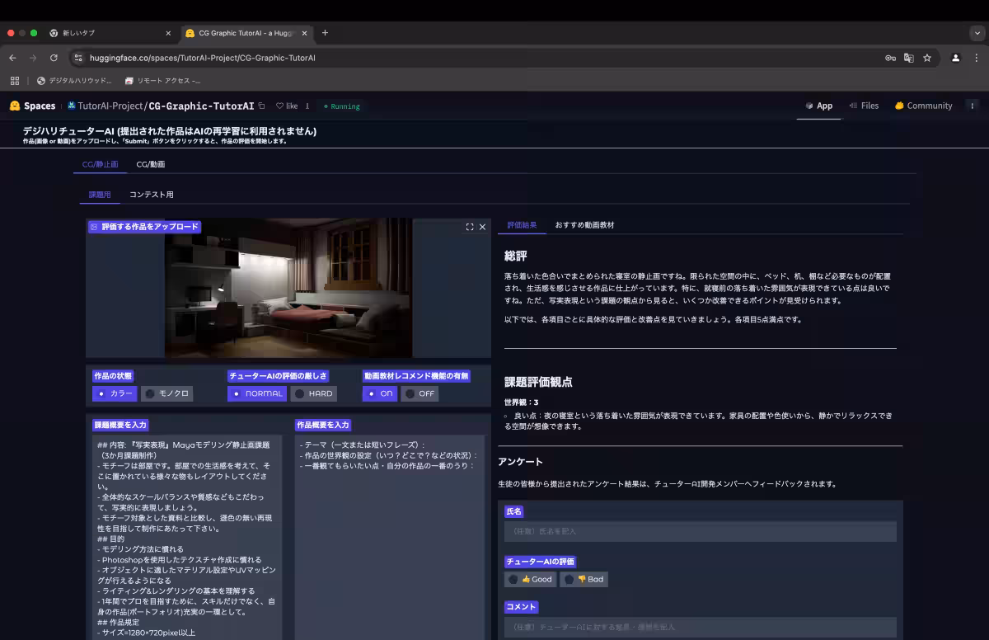This screenshot has width=989, height=640.
Task: Like the CG-Graphic-TutorAI space
Action: point(288,106)
